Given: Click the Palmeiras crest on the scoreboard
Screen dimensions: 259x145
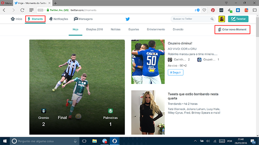Looking at the screenshot, I should pyautogui.click(x=111, y=111).
